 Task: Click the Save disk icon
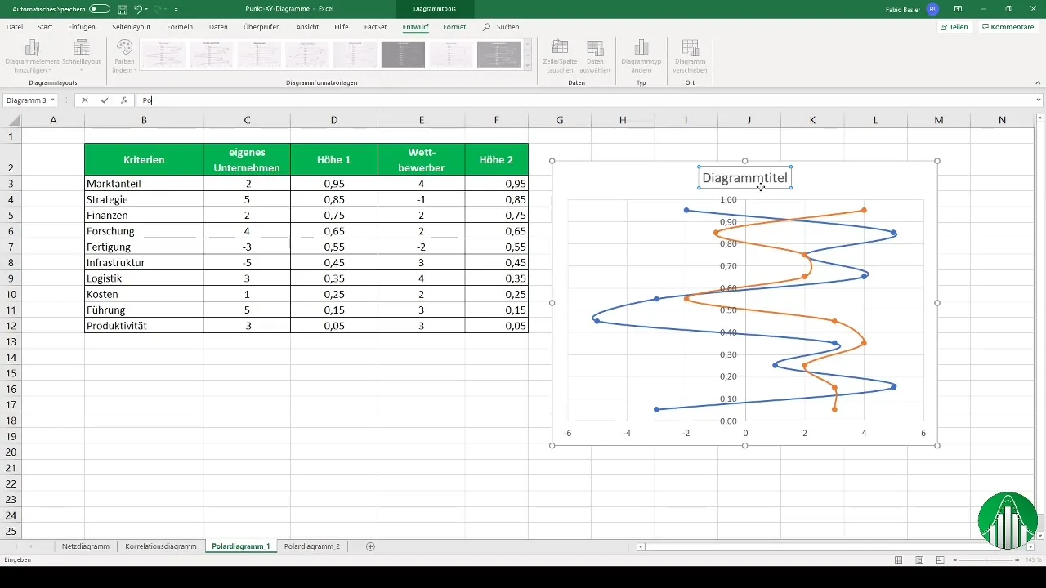coord(122,8)
